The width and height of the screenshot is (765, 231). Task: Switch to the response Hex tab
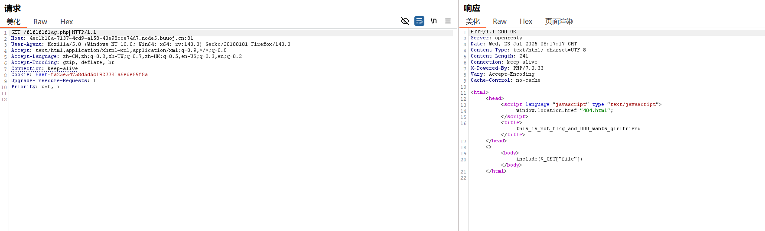pos(526,21)
